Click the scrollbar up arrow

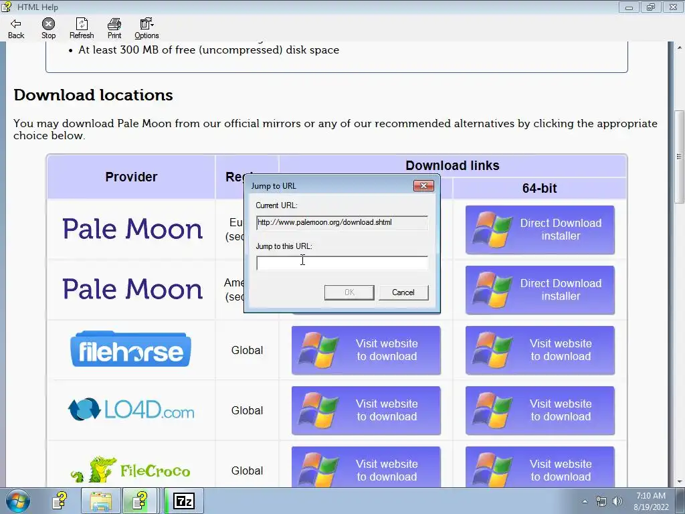click(x=679, y=47)
